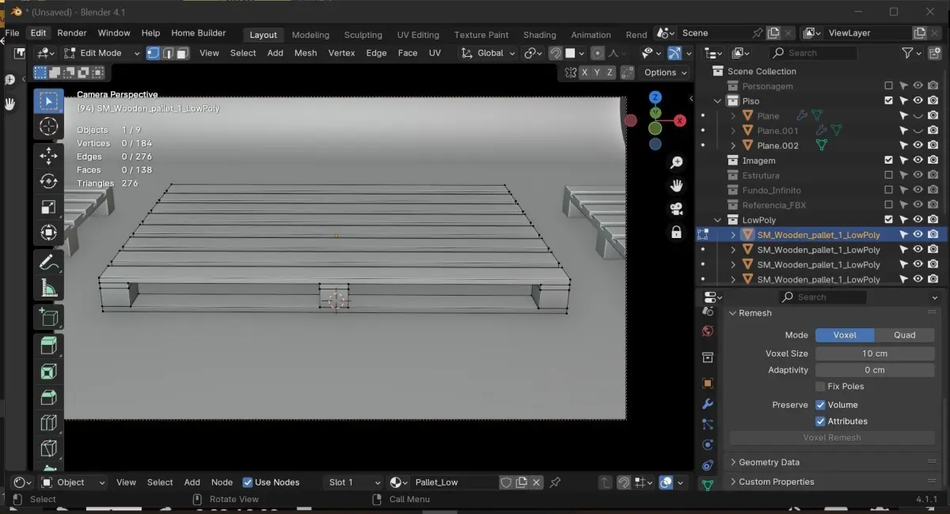Click the Voxel Size value field

874,353
